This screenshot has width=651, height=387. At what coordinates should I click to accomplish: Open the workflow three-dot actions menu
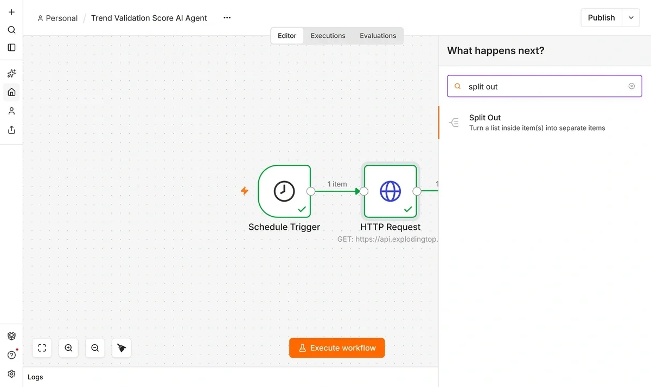227,18
